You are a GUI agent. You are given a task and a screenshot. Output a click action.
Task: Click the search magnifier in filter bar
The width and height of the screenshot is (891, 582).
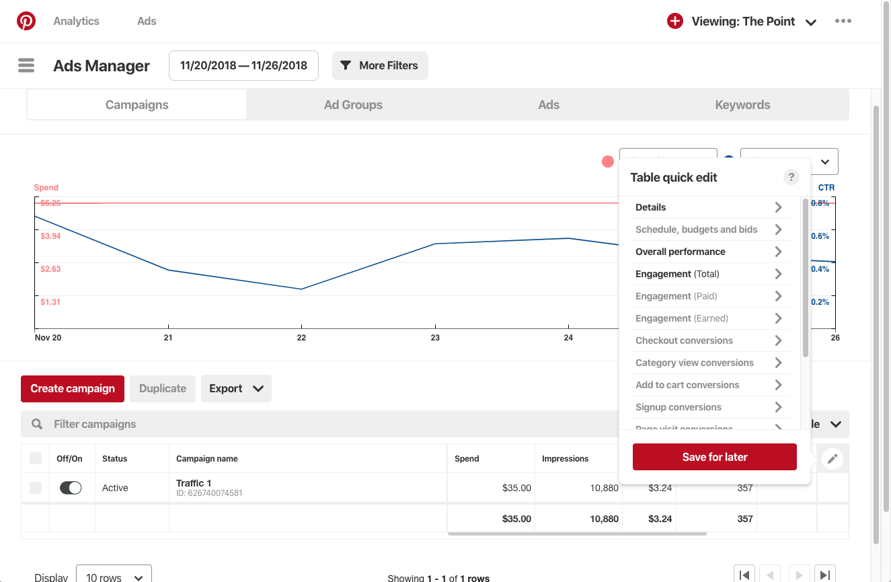(38, 424)
